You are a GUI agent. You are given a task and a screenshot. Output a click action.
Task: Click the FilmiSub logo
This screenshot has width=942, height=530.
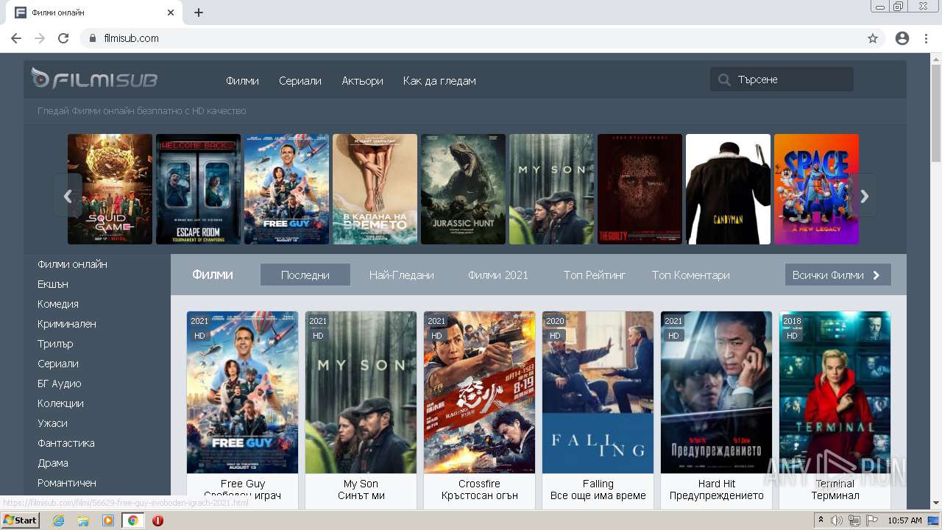tap(94, 79)
